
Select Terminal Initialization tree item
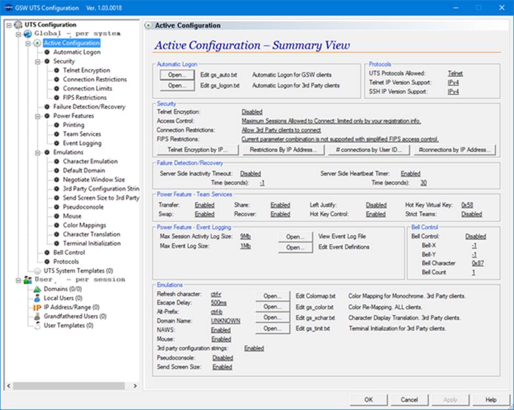coord(92,243)
